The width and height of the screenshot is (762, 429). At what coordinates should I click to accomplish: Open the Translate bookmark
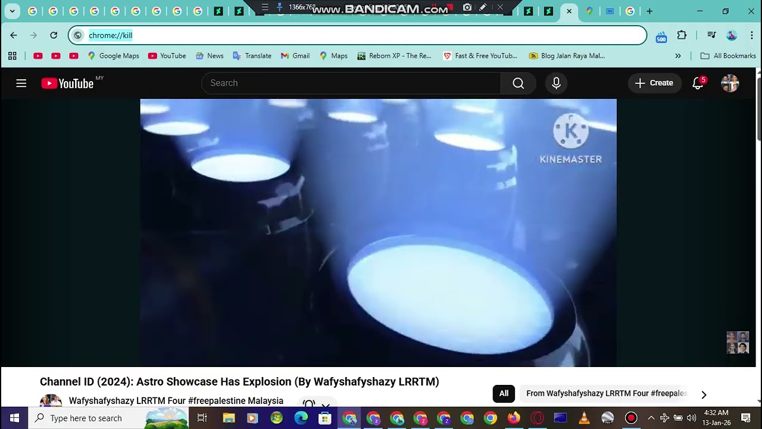point(252,55)
